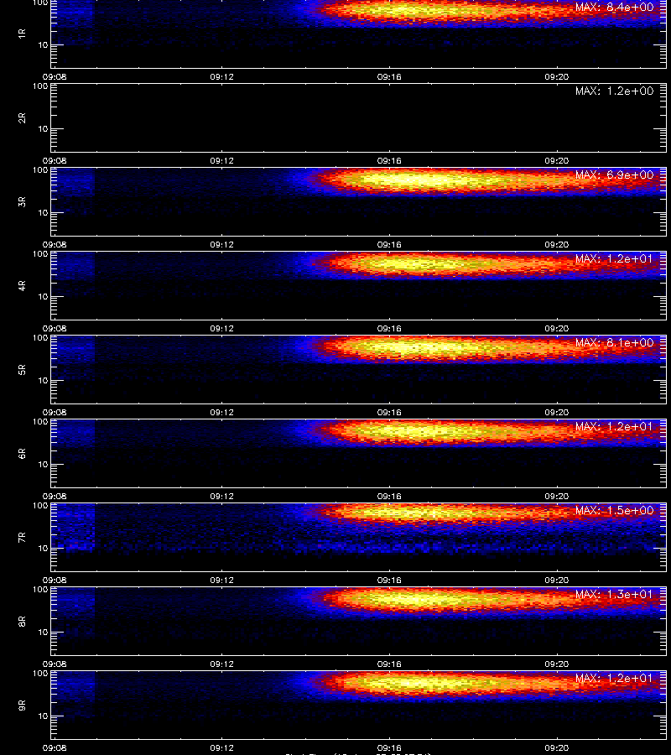Select the 'MAX: 8.4e+00' text in 1R panel
Screen dimensions: 671x755
click(614, 8)
